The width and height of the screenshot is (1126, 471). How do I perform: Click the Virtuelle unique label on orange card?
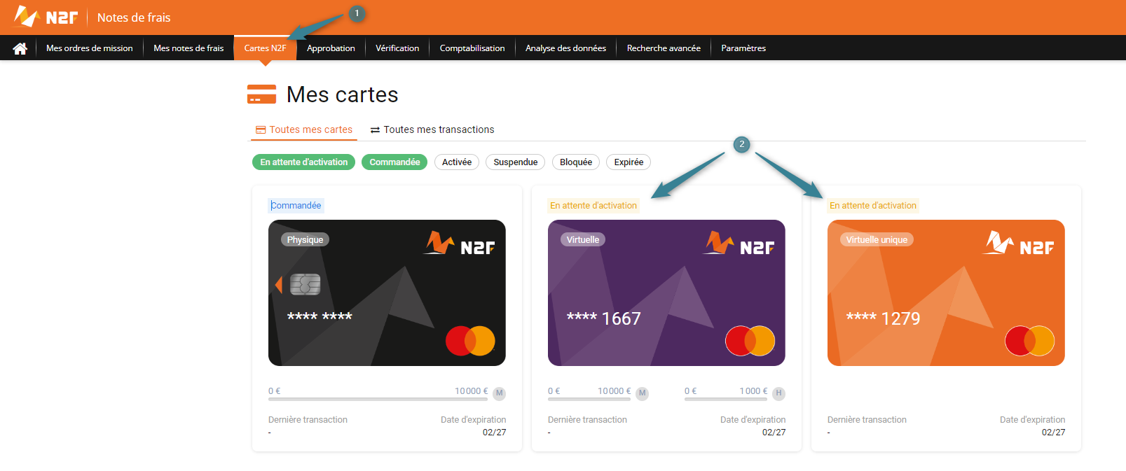coord(877,239)
